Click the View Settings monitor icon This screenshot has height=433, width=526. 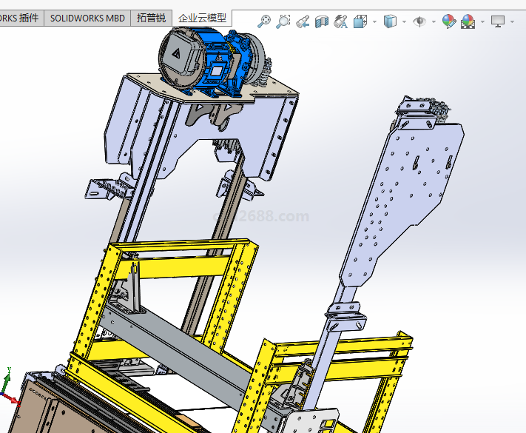tap(498, 22)
